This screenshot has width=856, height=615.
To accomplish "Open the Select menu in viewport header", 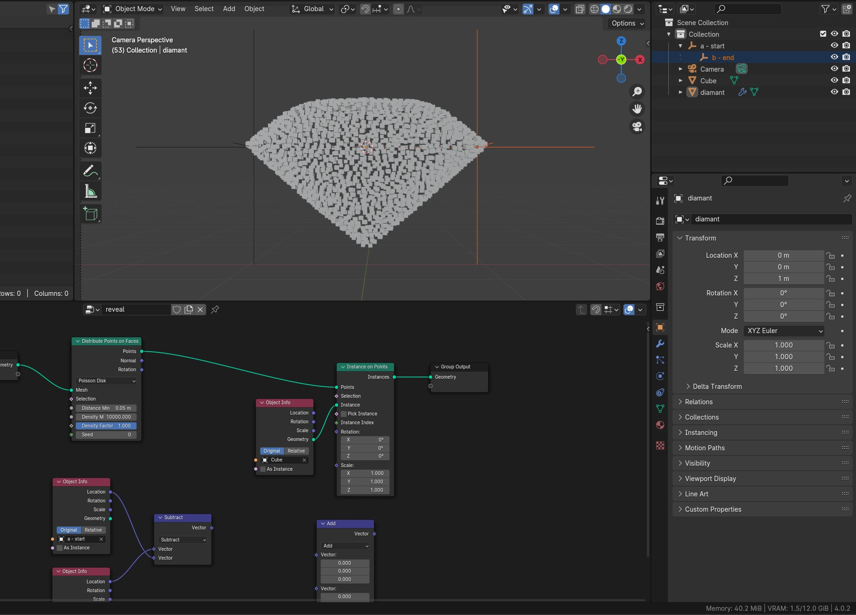I will point(204,9).
